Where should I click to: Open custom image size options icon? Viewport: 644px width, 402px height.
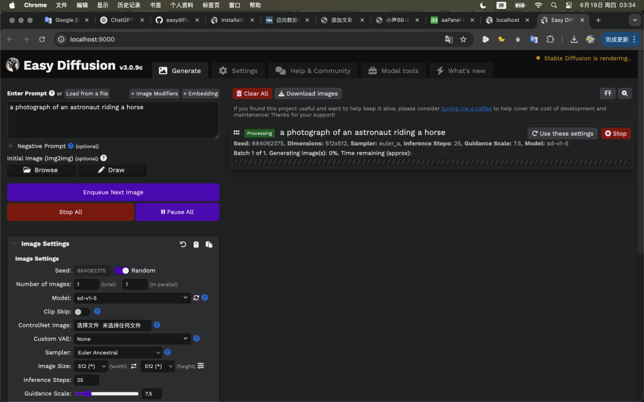tap(201, 366)
